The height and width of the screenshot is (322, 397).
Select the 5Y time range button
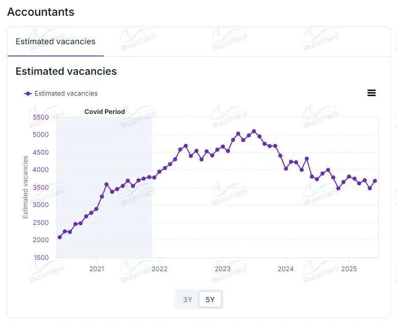tap(210, 300)
